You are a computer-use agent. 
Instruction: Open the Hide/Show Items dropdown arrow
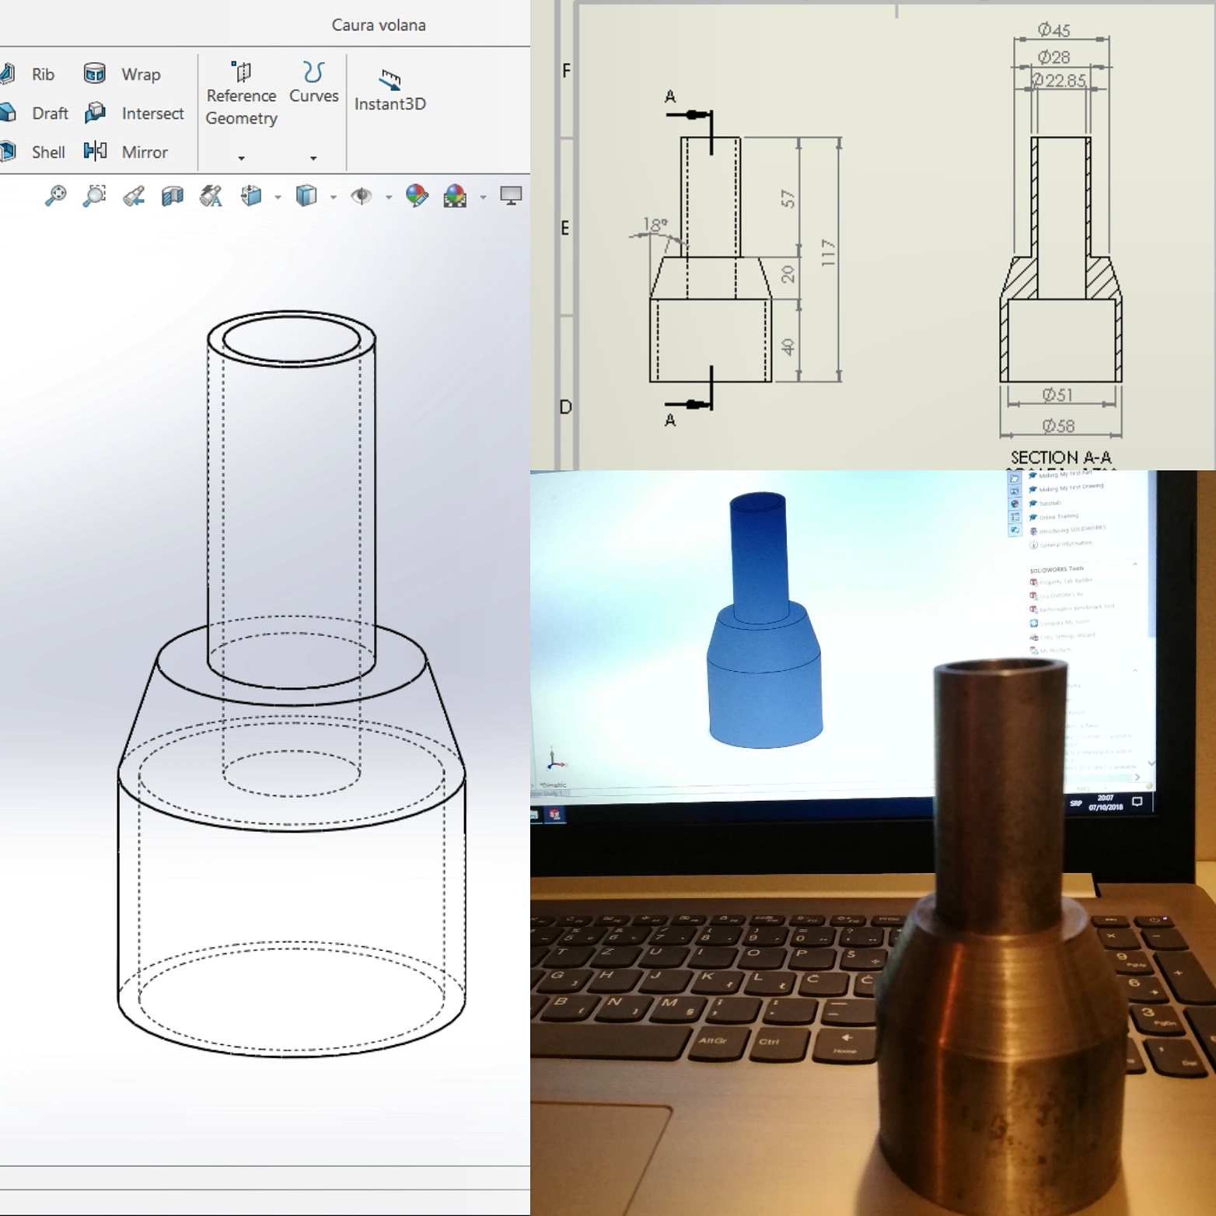tap(388, 197)
